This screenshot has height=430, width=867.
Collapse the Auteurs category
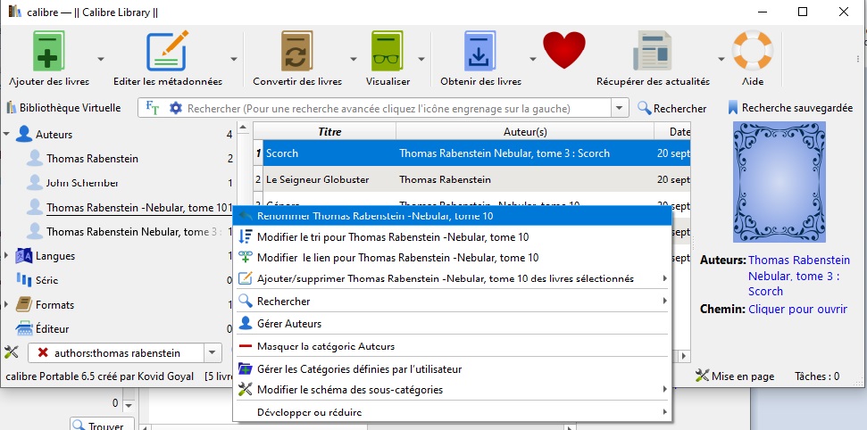(x=6, y=134)
